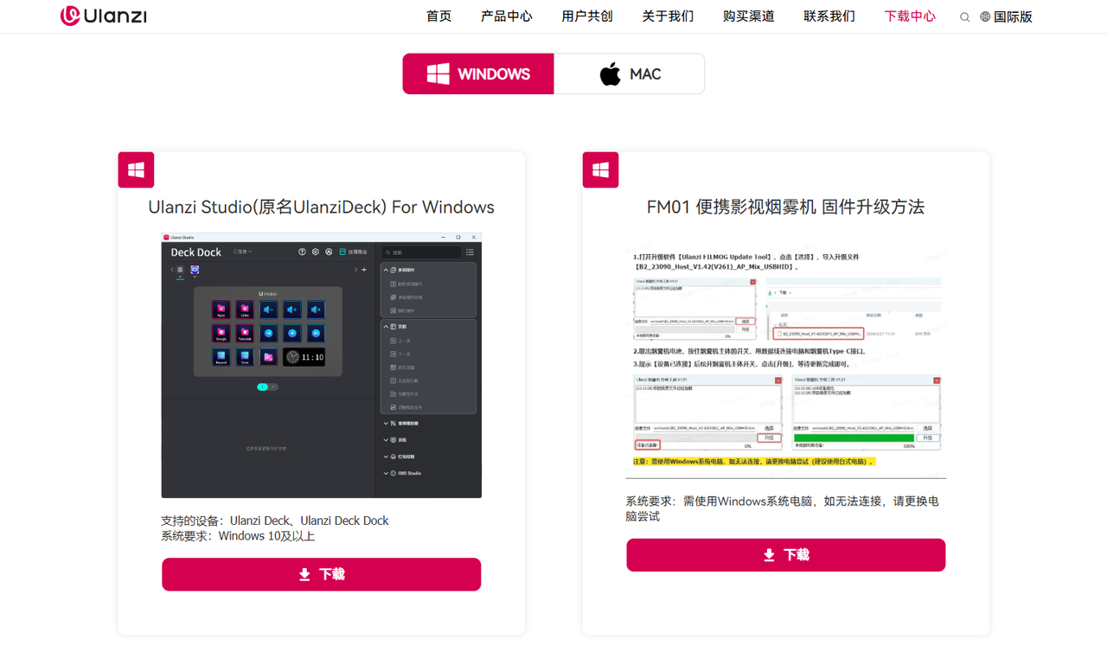1107x658 pixels.
Task: Open the 已连接 device dropdown in Deck Dock
Action: (242, 252)
